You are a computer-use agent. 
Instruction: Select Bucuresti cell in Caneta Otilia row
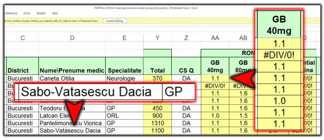(22, 79)
